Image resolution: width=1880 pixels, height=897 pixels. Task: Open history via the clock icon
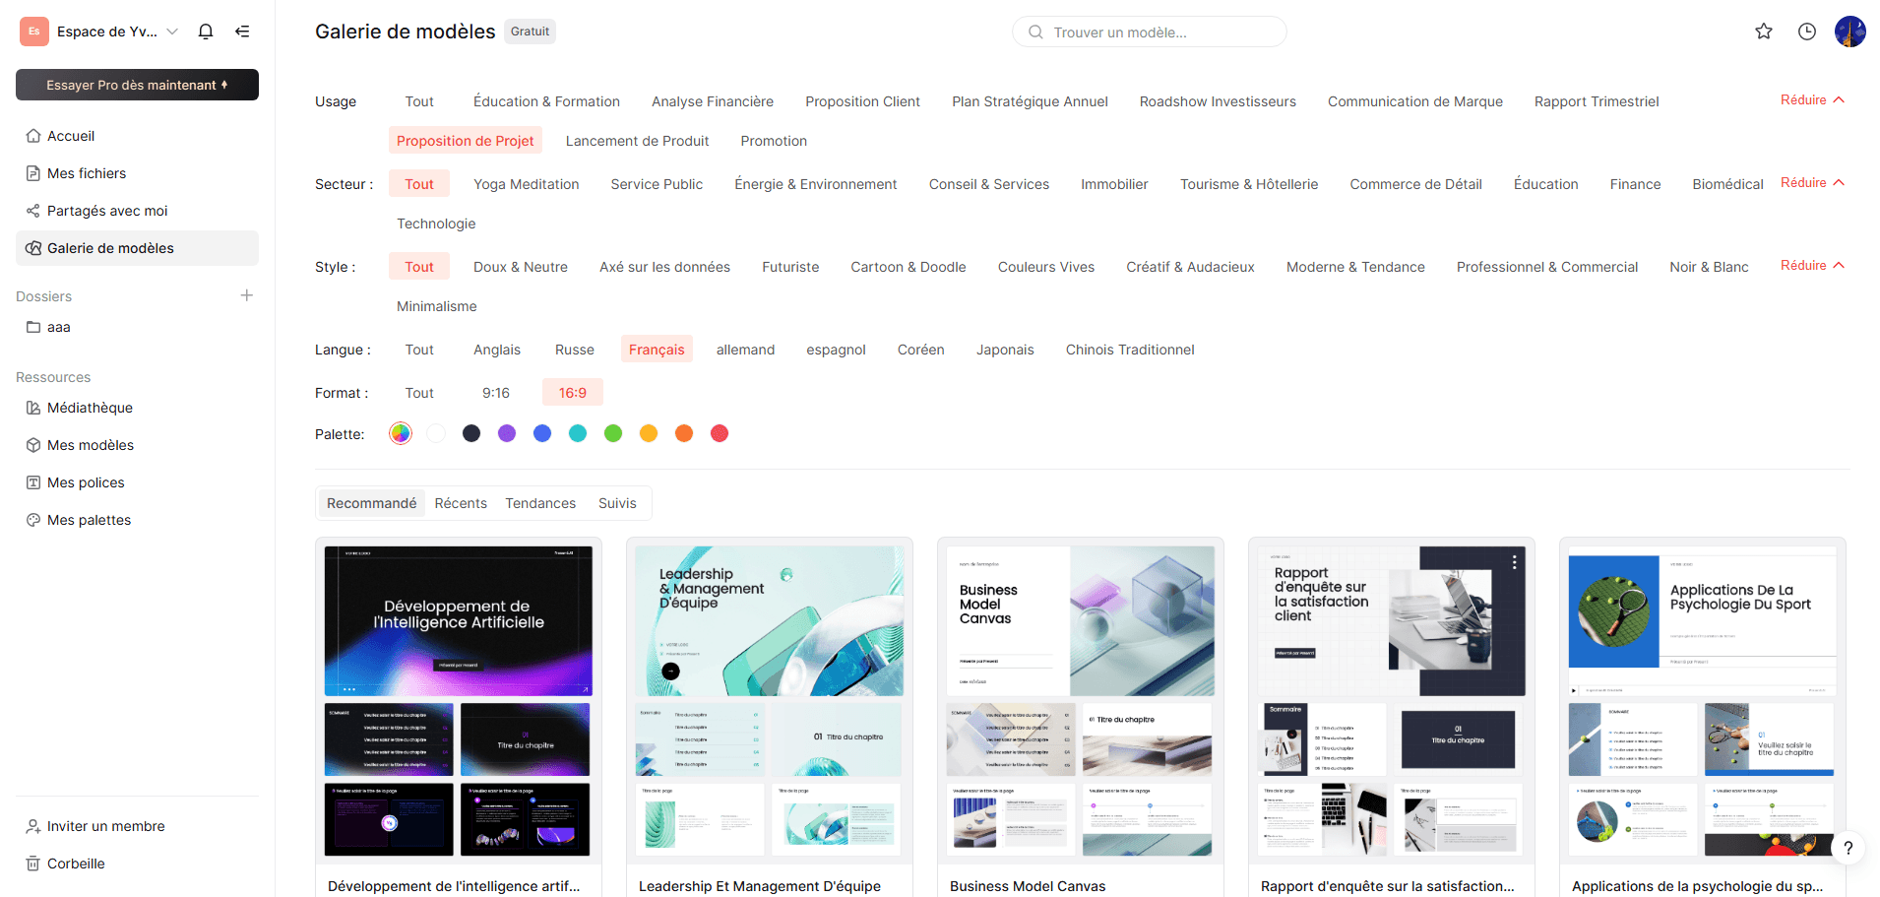click(1807, 32)
